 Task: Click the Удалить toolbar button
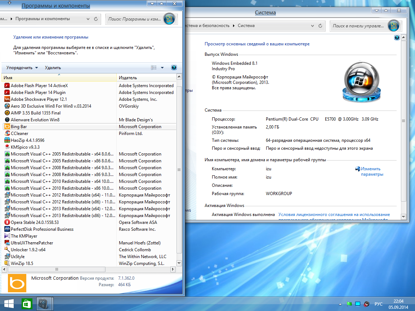[53, 68]
